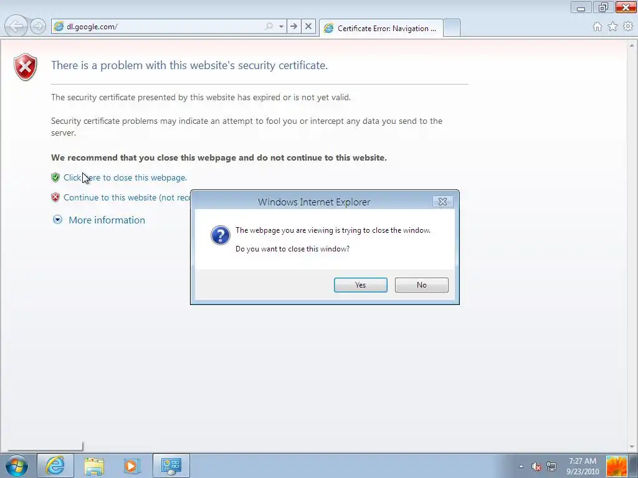The height and width of the screenshot is (478, 638).
Task: Open the Home page icon
Action: tap(598, 27)
